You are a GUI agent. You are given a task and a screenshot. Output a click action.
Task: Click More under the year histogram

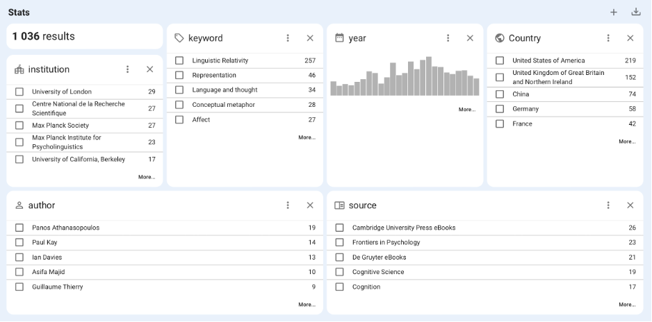(466, 110)
